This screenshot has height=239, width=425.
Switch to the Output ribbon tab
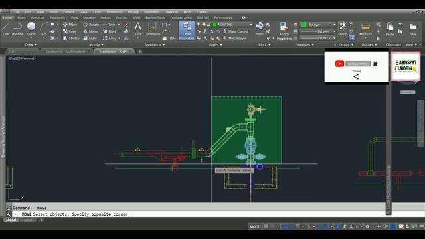pyautogui.click(x=106, y=18)
